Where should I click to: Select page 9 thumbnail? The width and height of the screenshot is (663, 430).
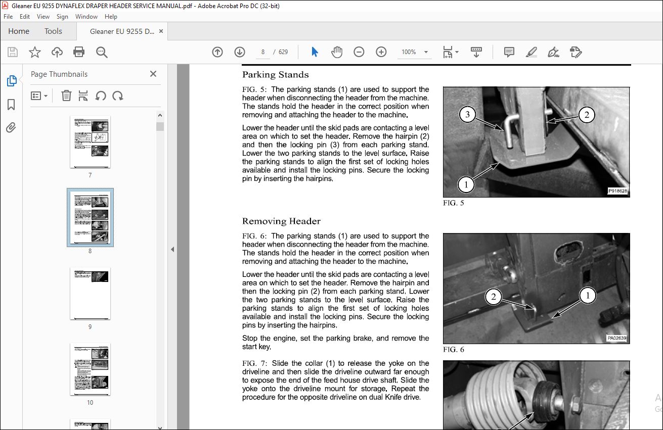click(90, 294)
